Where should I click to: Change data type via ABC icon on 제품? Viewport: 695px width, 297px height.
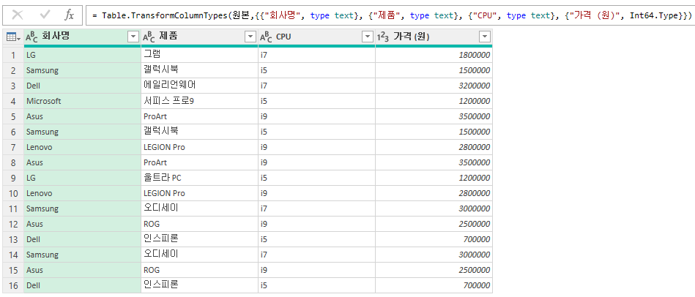pos(149,37)
